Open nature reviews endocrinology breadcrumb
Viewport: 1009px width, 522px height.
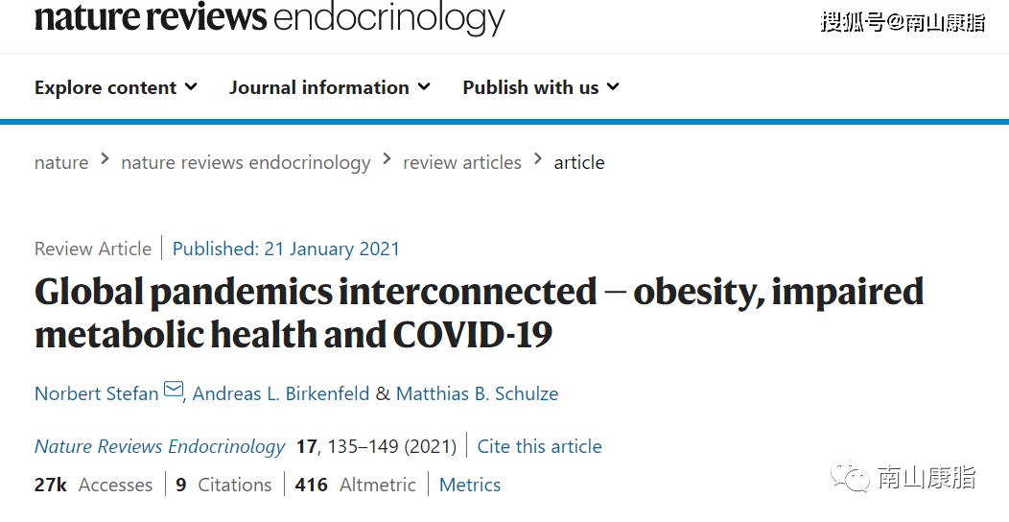click(246, 162)
